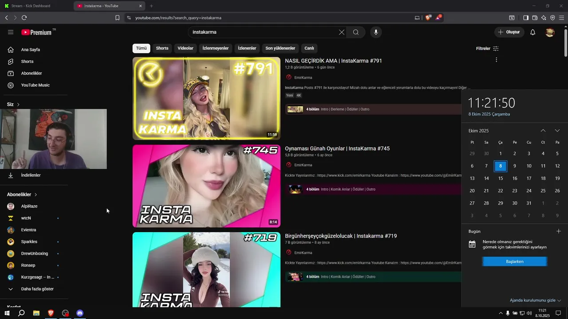The image size is (568, 319).
Task: Open Discord from the taskbar
Action: pyautogui.click(x=80, y=313)
